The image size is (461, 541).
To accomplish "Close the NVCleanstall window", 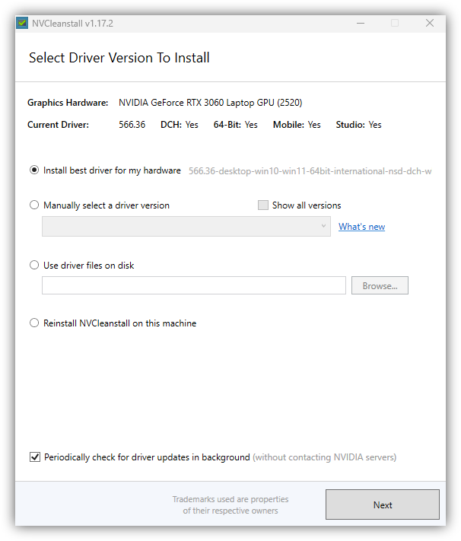I will point(430,23).
